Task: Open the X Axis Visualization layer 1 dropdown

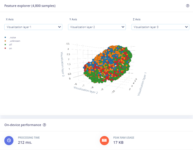Action: (34, 27)
